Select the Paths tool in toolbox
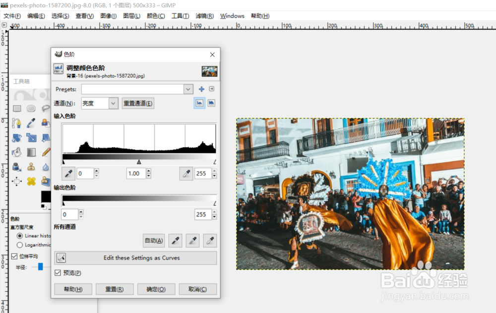 point(16,123)
